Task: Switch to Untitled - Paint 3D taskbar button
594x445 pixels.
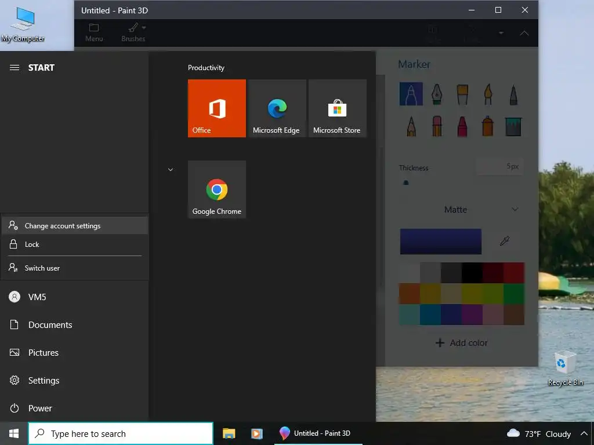Action: [318, 433]
